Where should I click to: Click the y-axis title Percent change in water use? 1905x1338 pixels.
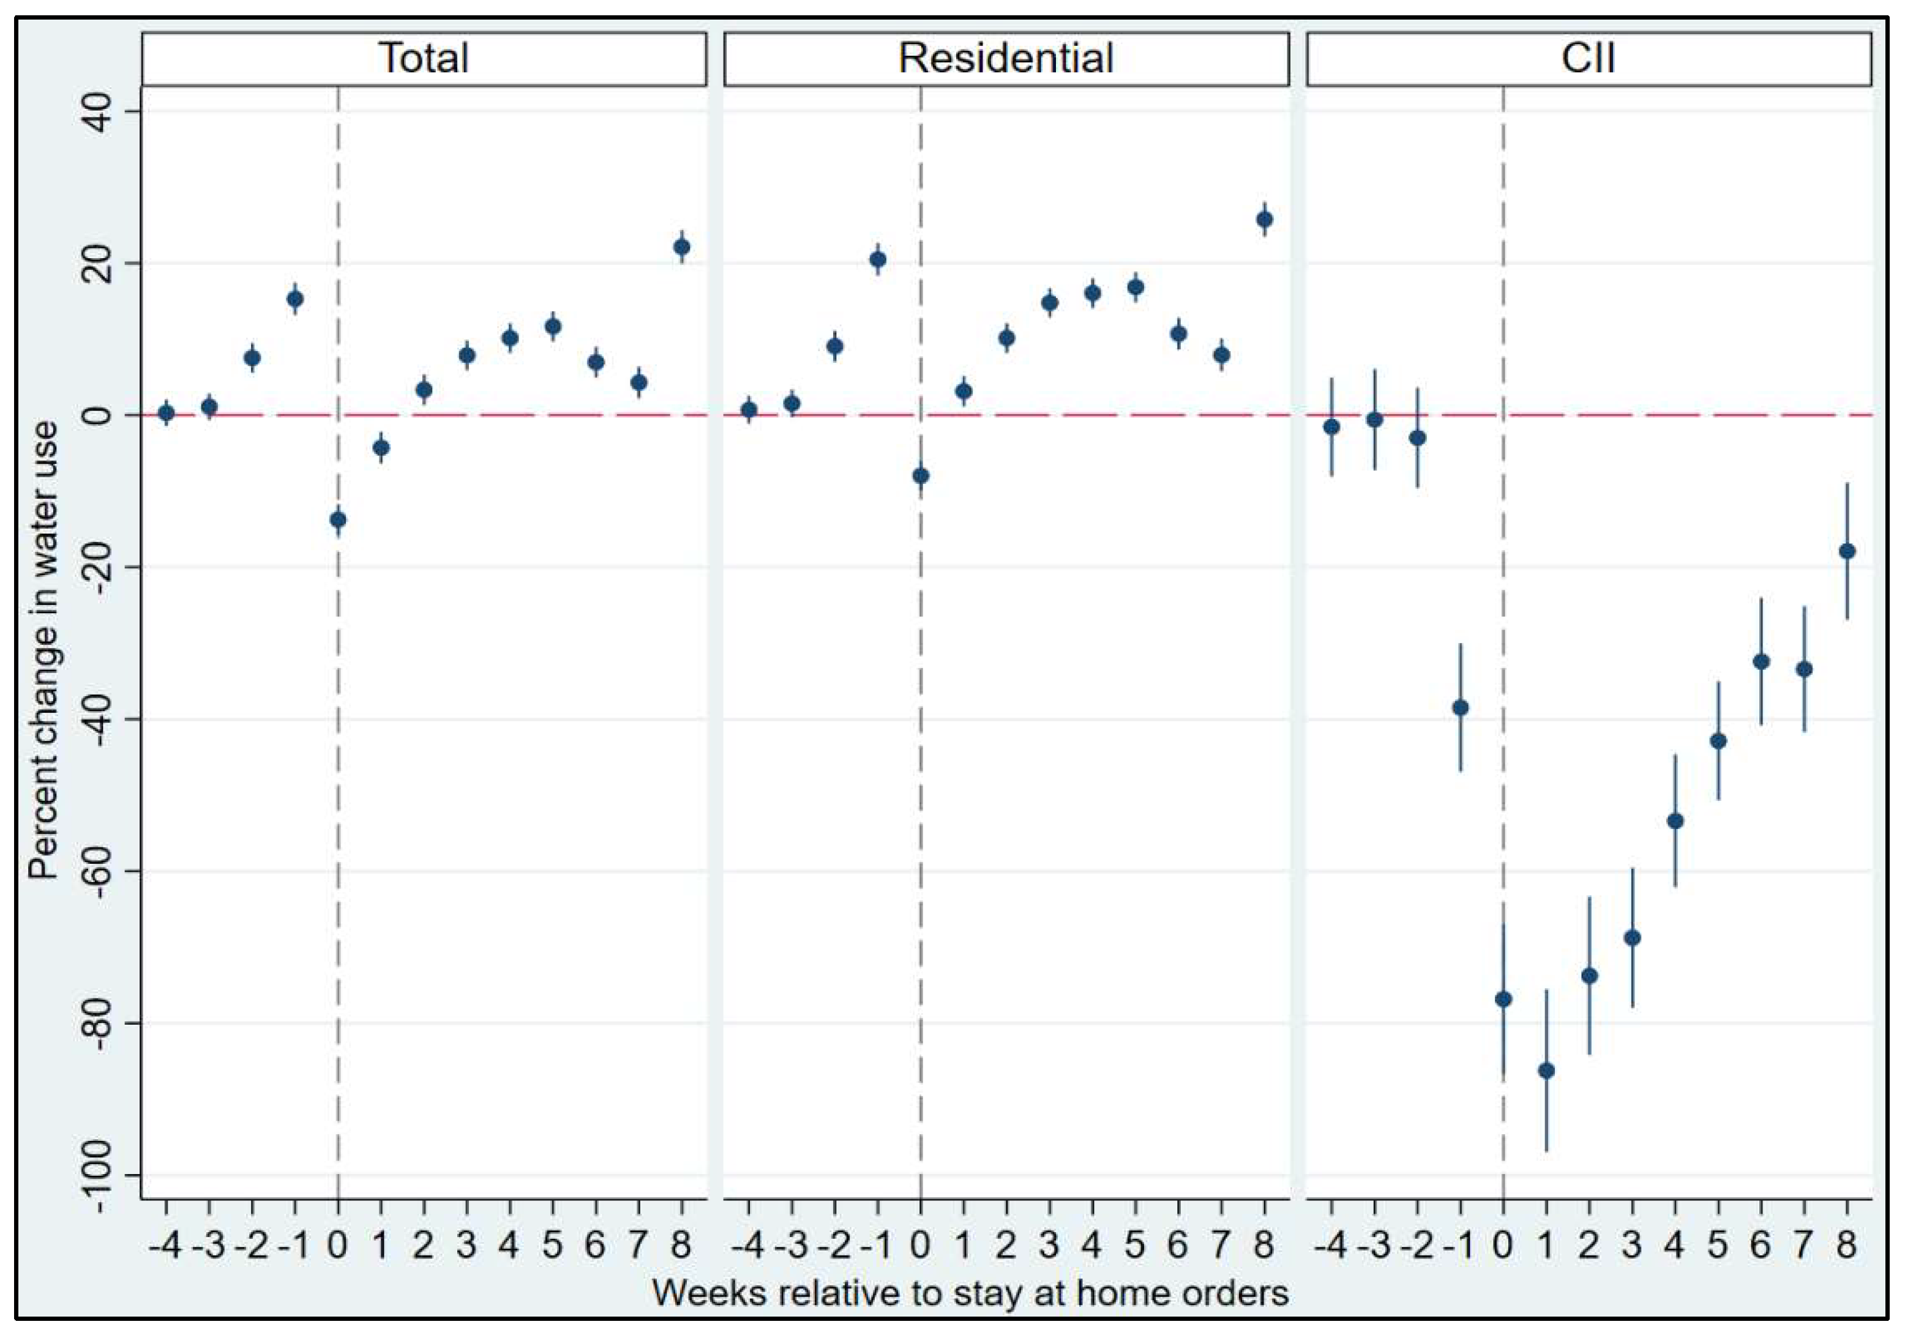point(43,650)
